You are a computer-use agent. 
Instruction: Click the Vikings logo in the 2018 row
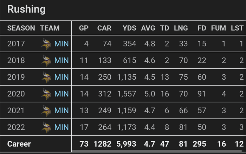46,60
